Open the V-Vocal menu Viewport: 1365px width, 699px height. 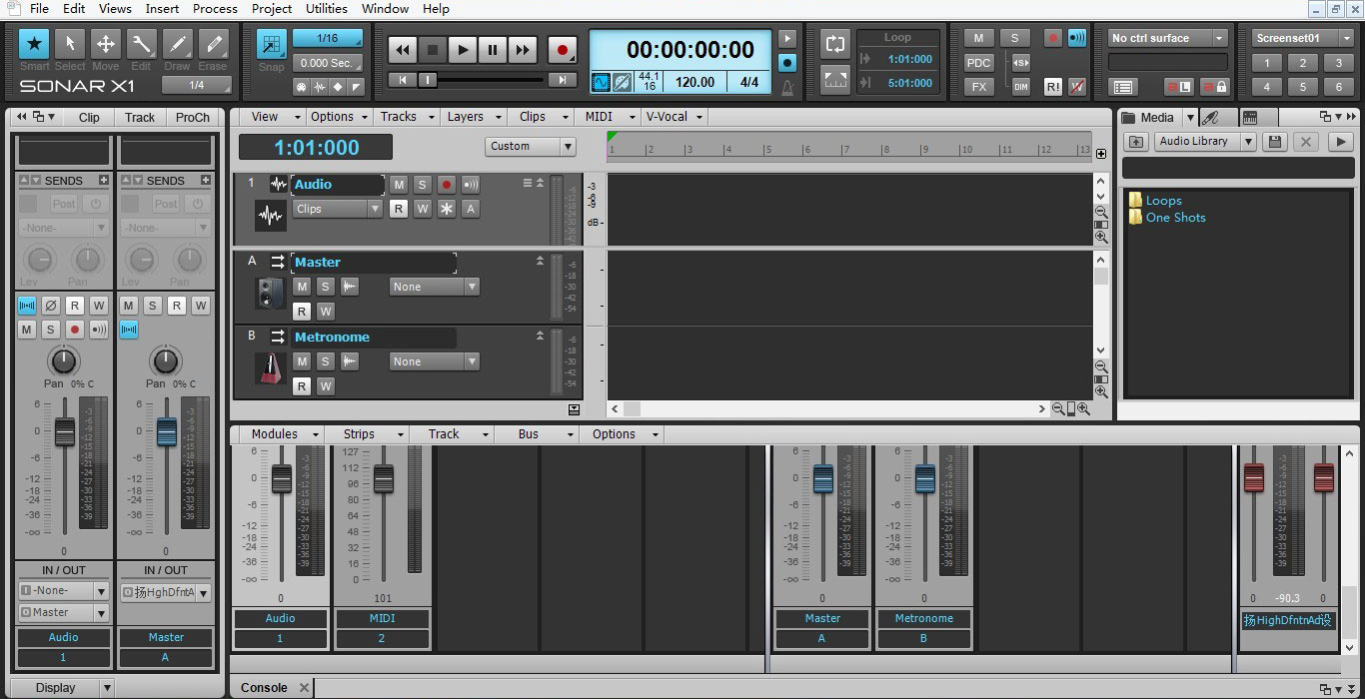point(675,117)
